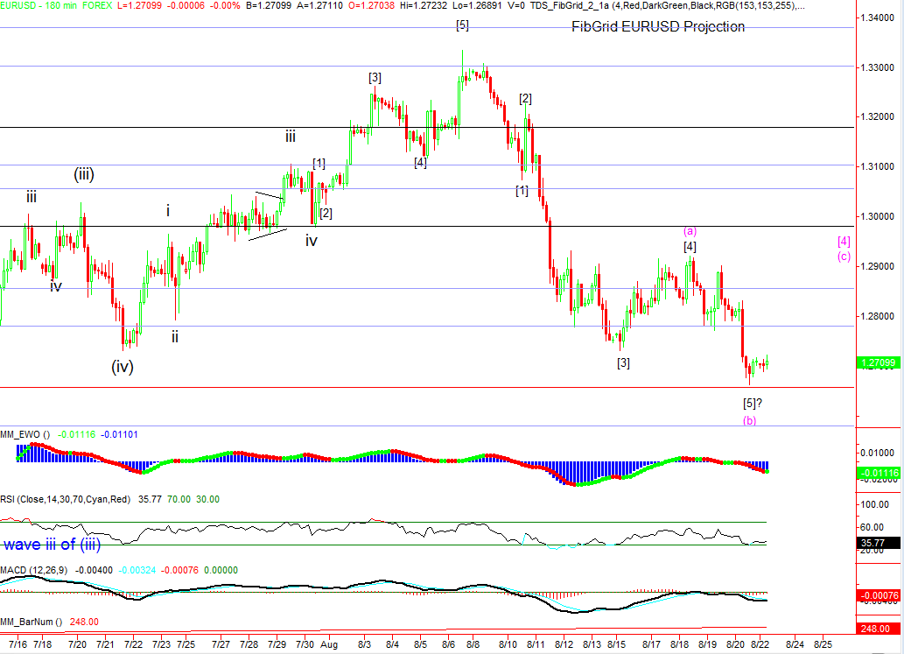Select the magenta (a) wave label
The height and width of the screenshot is (654, 904).
(690, 231)
